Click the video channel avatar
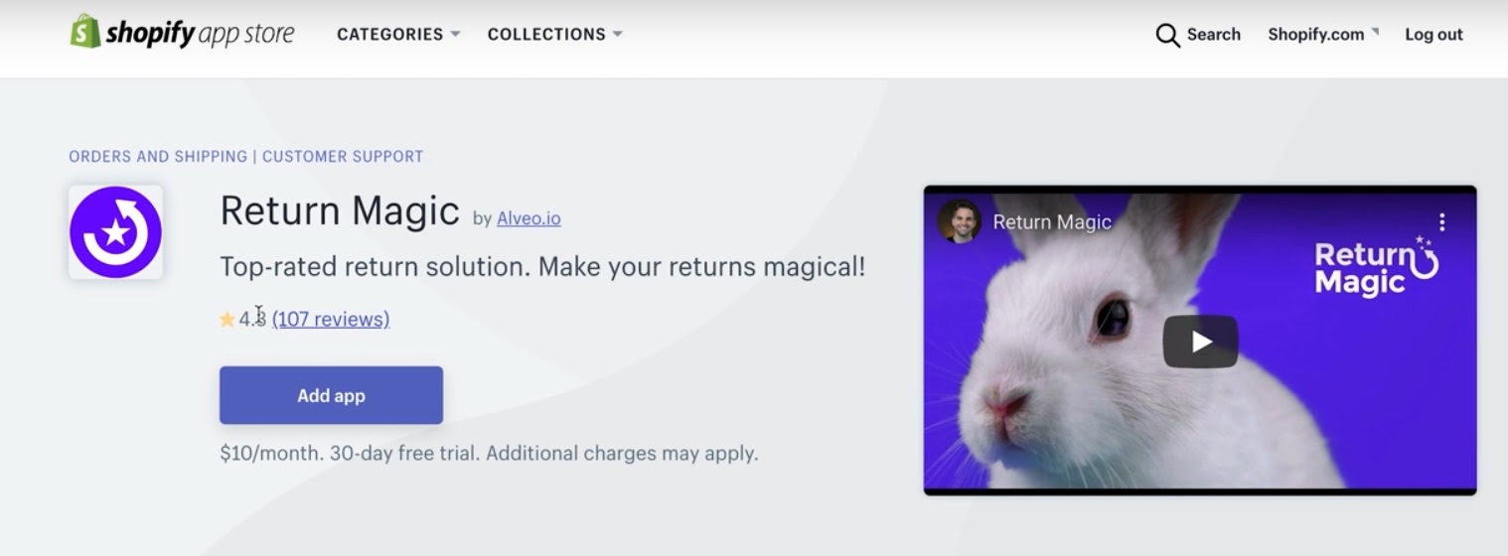Image resolution: width=1508 pixels, height=556 pixels. coord(959,221)
